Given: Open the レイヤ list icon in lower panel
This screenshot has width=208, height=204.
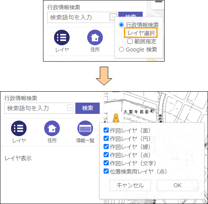Looking at the screenshot, I should point(19,128).
